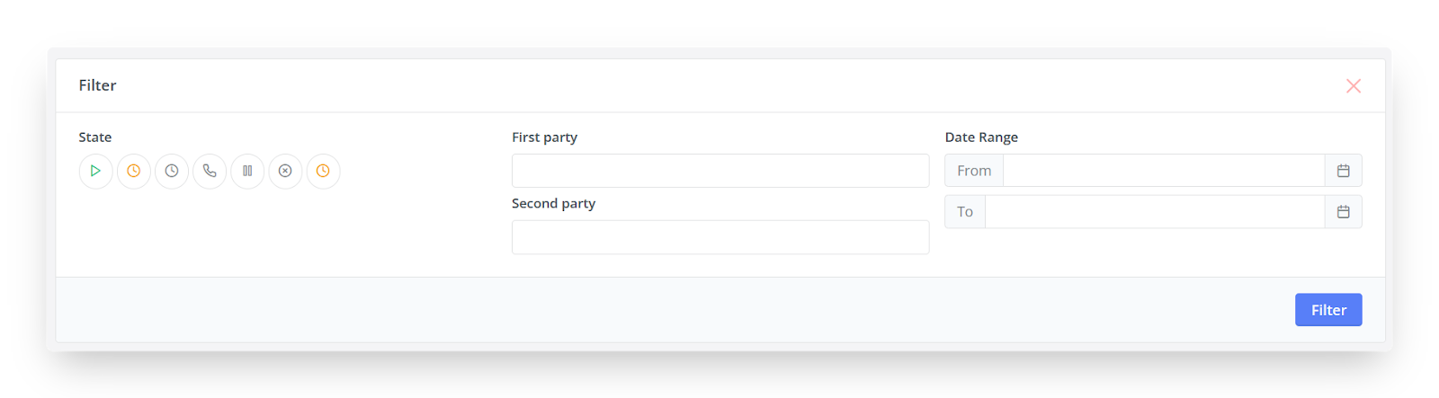The width and height of the screenshot is (1439, 398).
Task: Open the From date calendar picker
Action: [x=1344, y=171]
